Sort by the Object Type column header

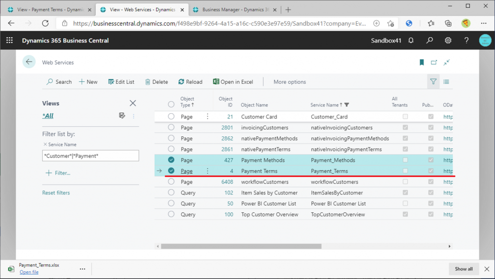[187, 102]
